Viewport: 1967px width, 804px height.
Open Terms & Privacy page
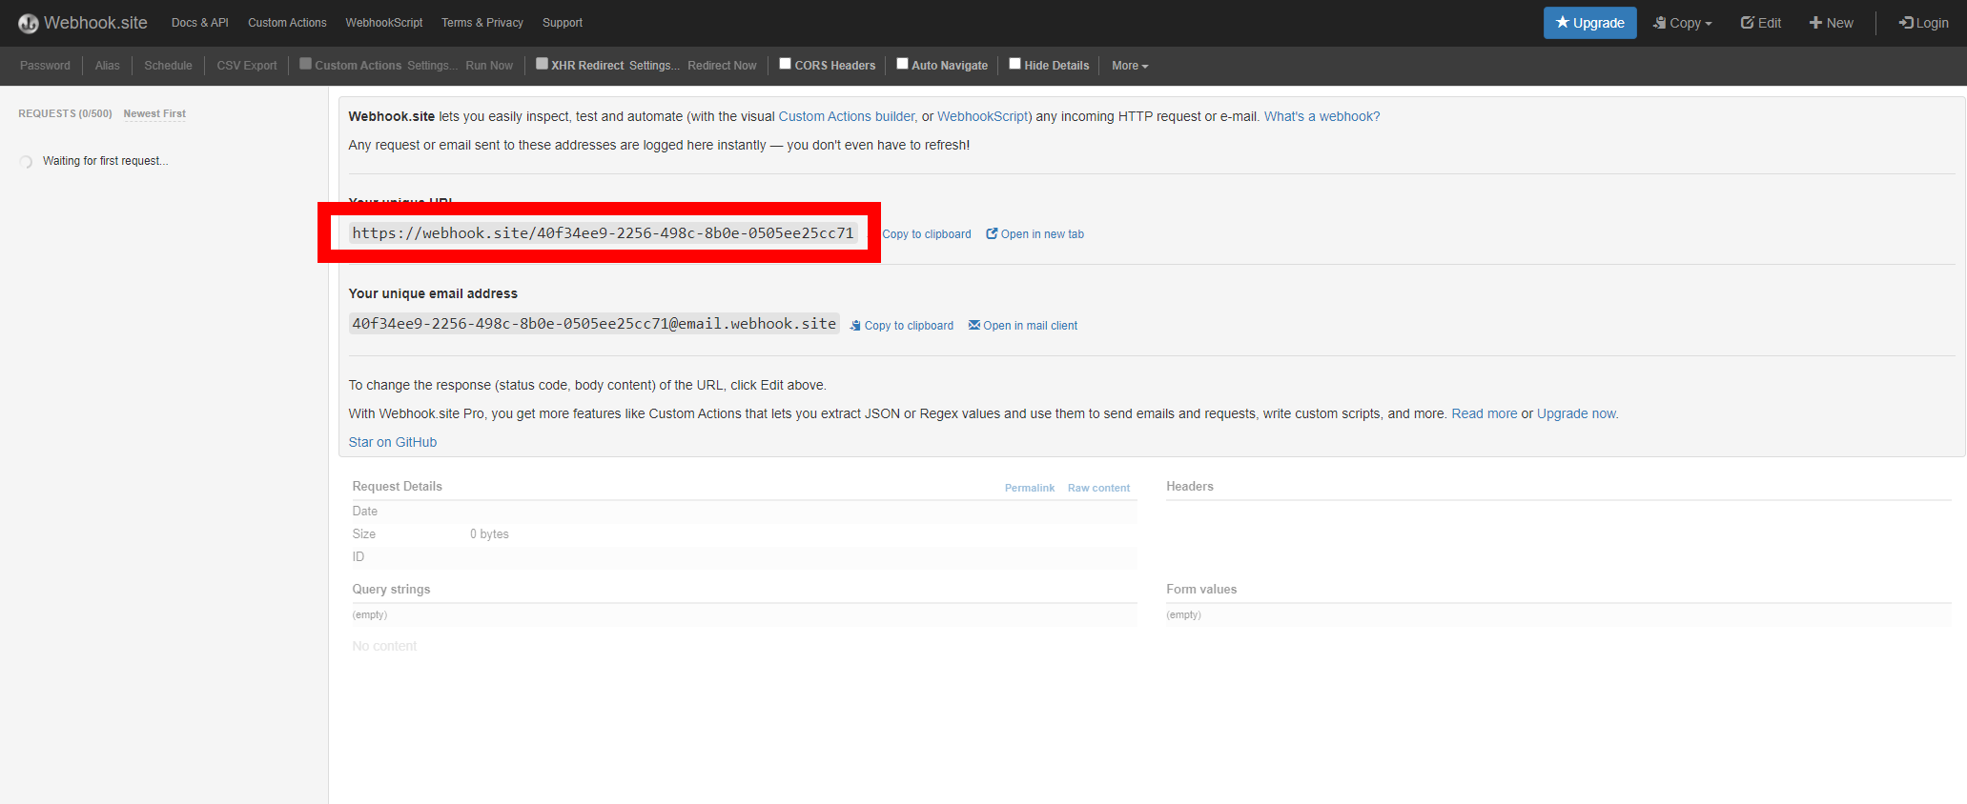pos(482,23)
